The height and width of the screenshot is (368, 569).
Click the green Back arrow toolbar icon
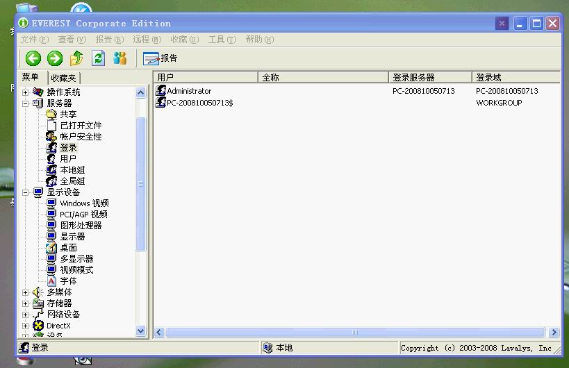pyautogui.click(x=33, y=58)
